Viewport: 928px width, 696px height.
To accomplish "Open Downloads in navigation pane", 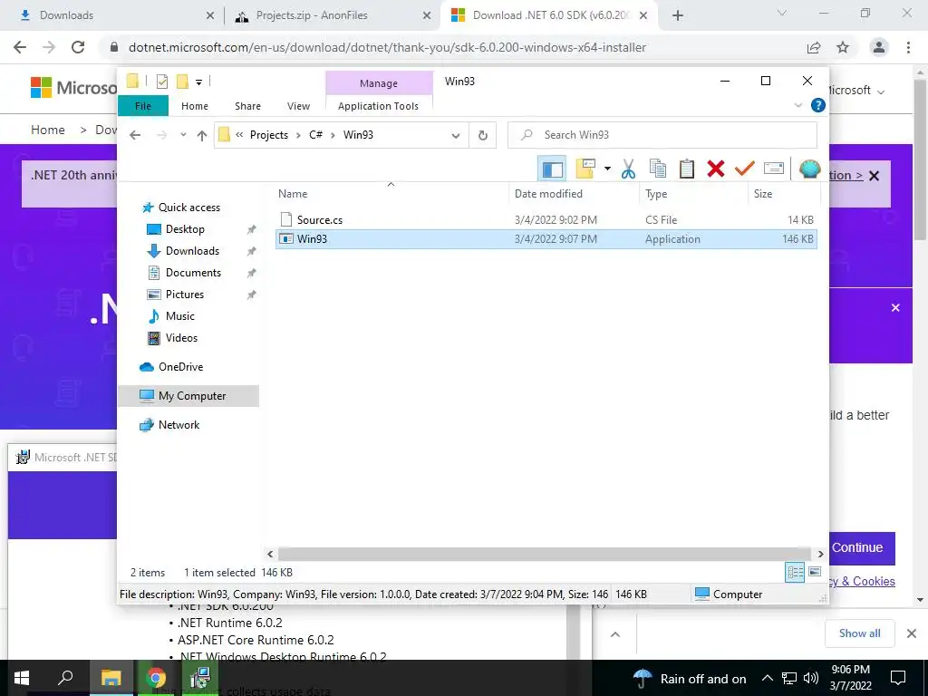I will [x=192, y=251].
